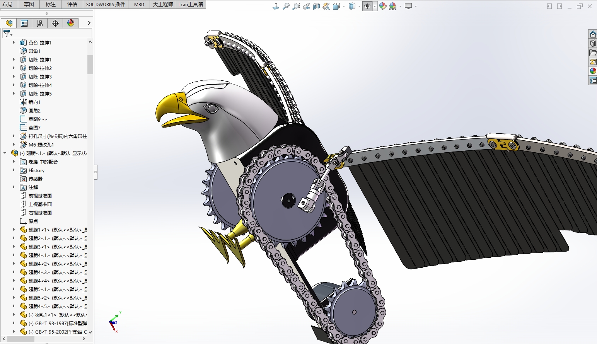This screenshot has height=344, width=597.
Task: Select the 老鹰 中的配合 mates folder
Action: point(43,162)
